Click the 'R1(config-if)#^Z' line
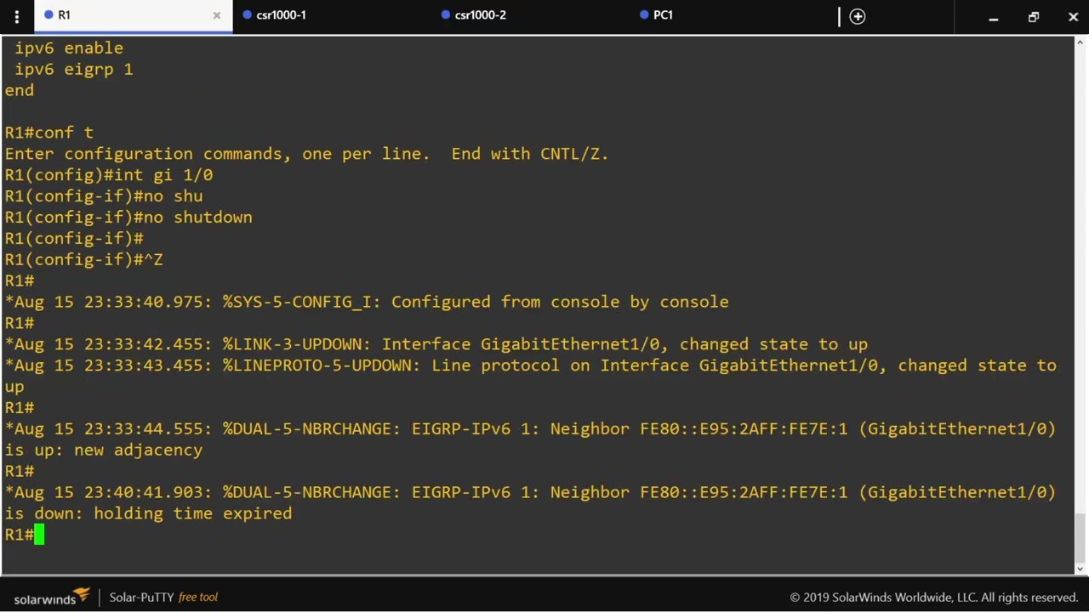Image resolution: width=1089 pixels, height=612 pixels. coord(83,260)
